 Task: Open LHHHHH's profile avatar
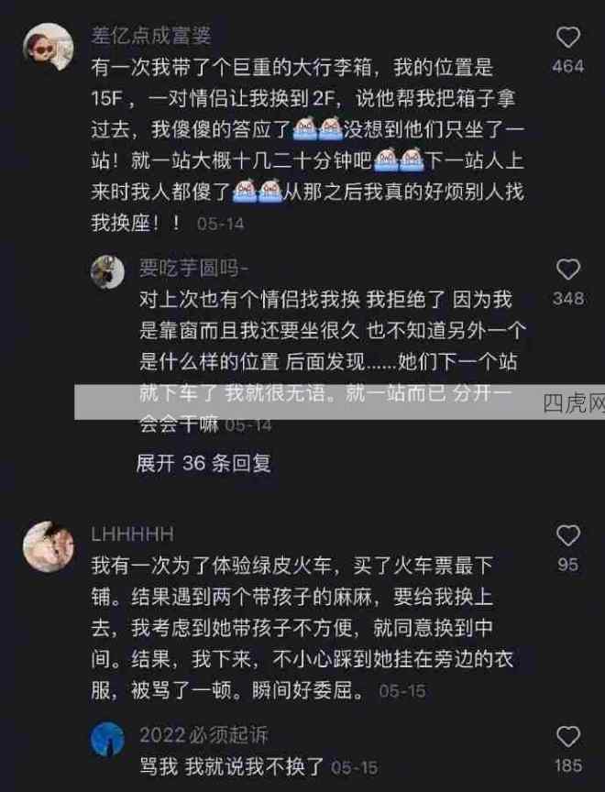[49, 546]
